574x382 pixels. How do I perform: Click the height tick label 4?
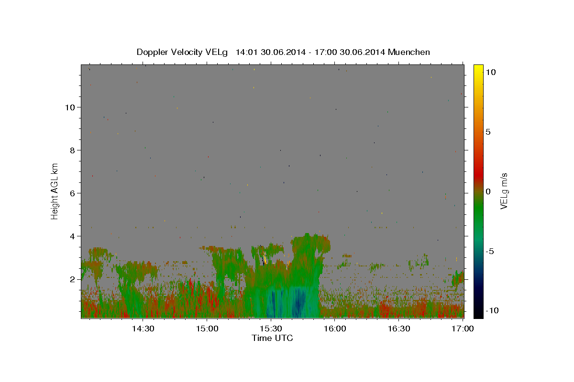pyautogui.click(x=73, y=236)
